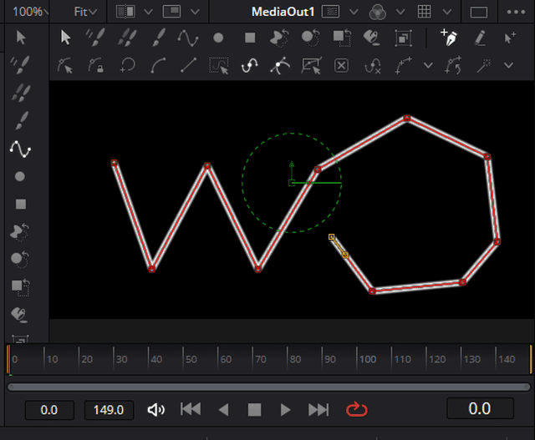Screen dimensions: 535x440
Task: Select the Rectangle tool in the left vertical toolbar
Action: click(x=21, y=205)
